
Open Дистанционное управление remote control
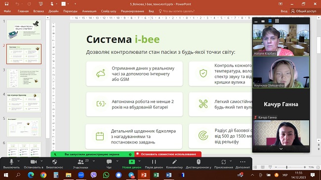click(x=199, y=164)
